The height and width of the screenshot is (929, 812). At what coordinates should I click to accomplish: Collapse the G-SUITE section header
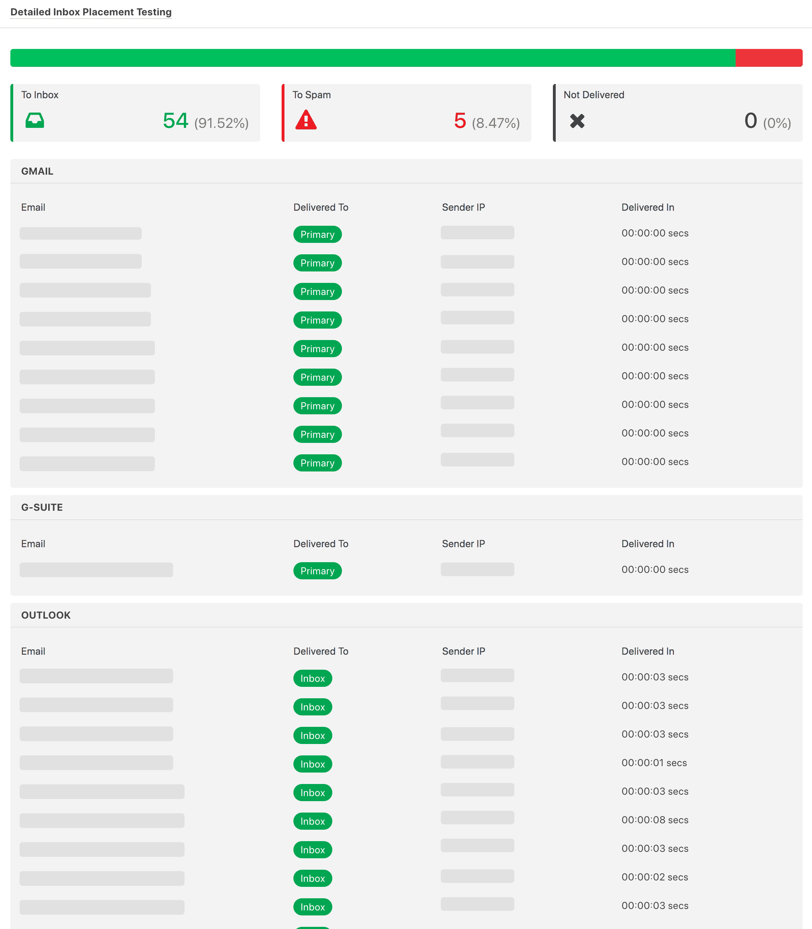42,507
